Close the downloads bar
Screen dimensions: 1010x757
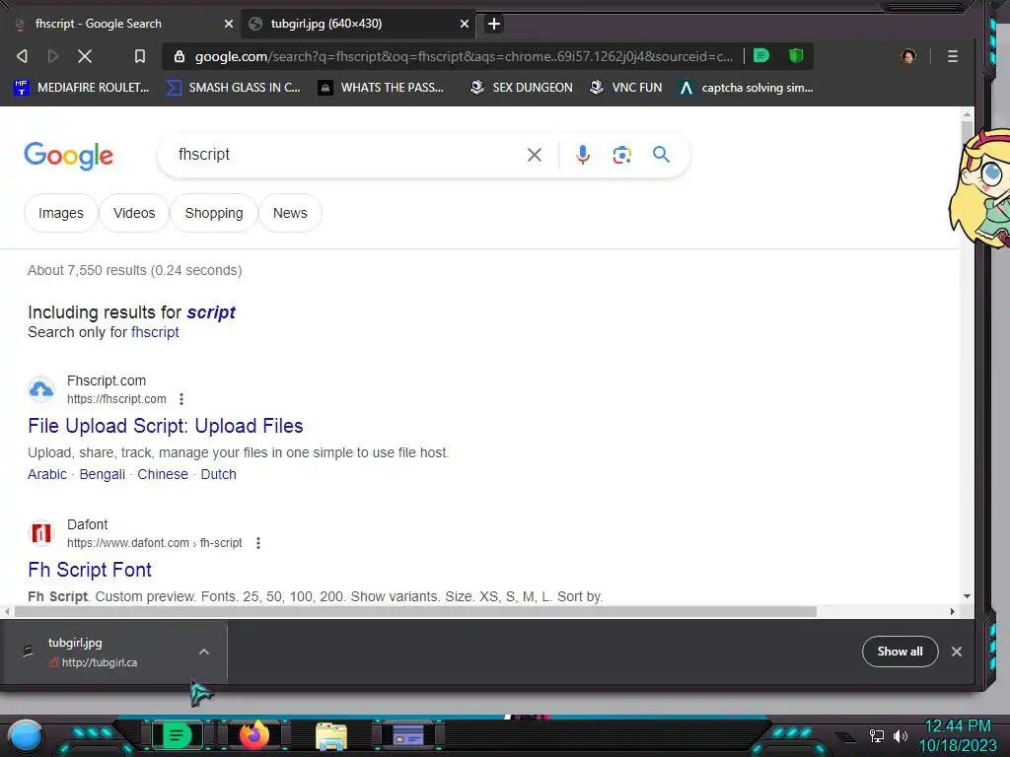pos(957,652)
